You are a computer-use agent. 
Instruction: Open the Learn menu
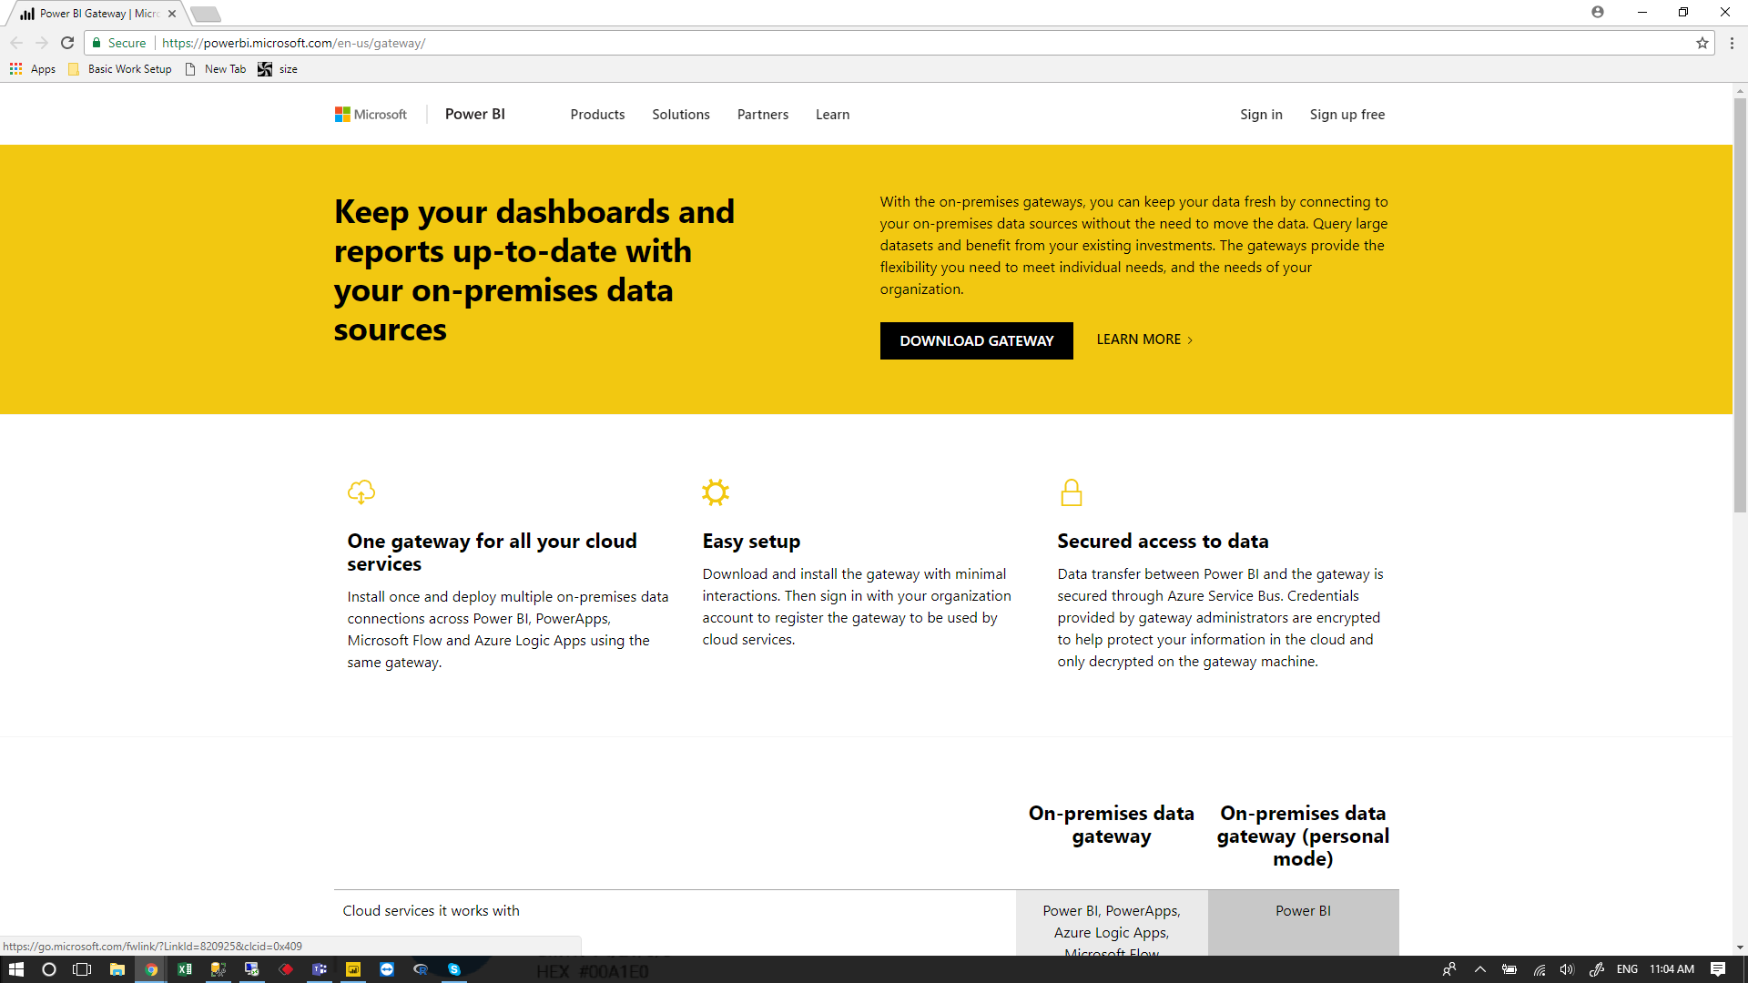point(832,115)
